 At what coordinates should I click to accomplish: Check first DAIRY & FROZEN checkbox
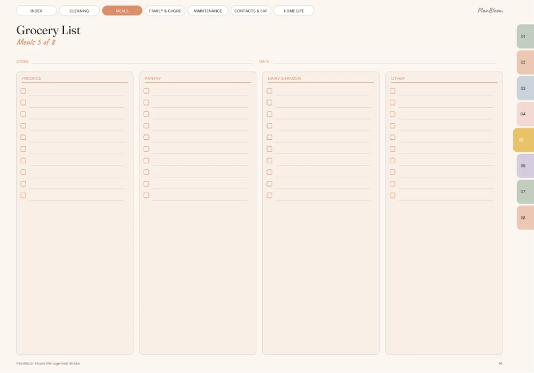[269, 91]
